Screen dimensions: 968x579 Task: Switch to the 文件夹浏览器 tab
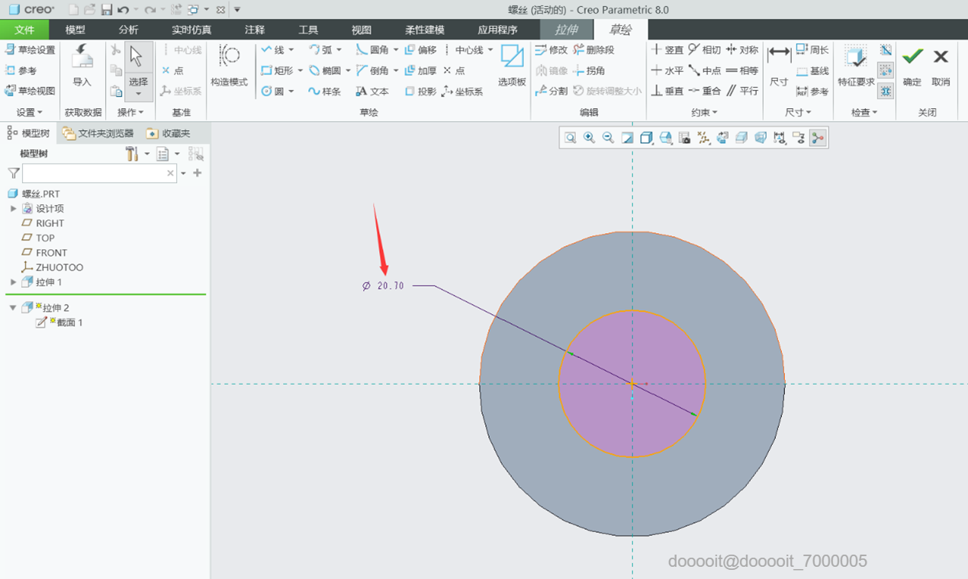pyautogui.click(x=99, y=133)
